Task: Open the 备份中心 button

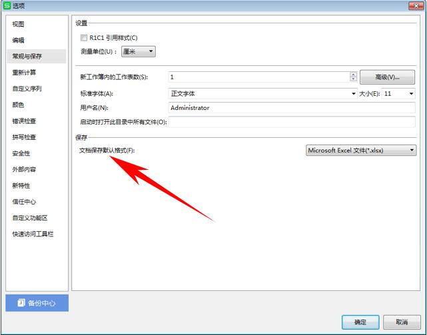Action: [37, 303]
